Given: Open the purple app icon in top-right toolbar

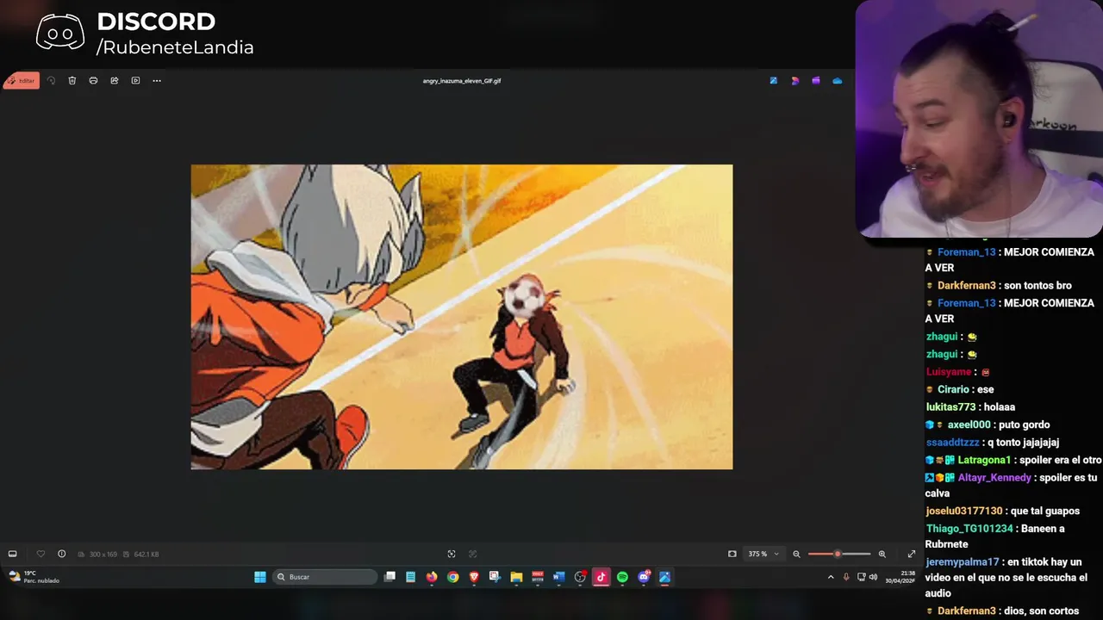Looking at the screenshot, I should click(816, 81).
